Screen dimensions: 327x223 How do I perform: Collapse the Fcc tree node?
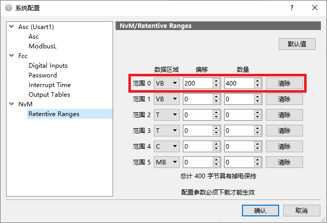click(x=12, y=56)
